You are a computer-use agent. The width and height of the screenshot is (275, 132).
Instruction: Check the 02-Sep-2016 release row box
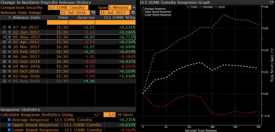[x=10, y=76]
